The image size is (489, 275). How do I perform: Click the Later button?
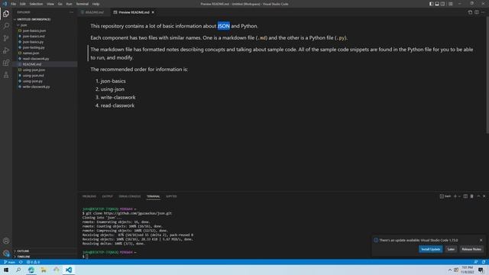451,249
